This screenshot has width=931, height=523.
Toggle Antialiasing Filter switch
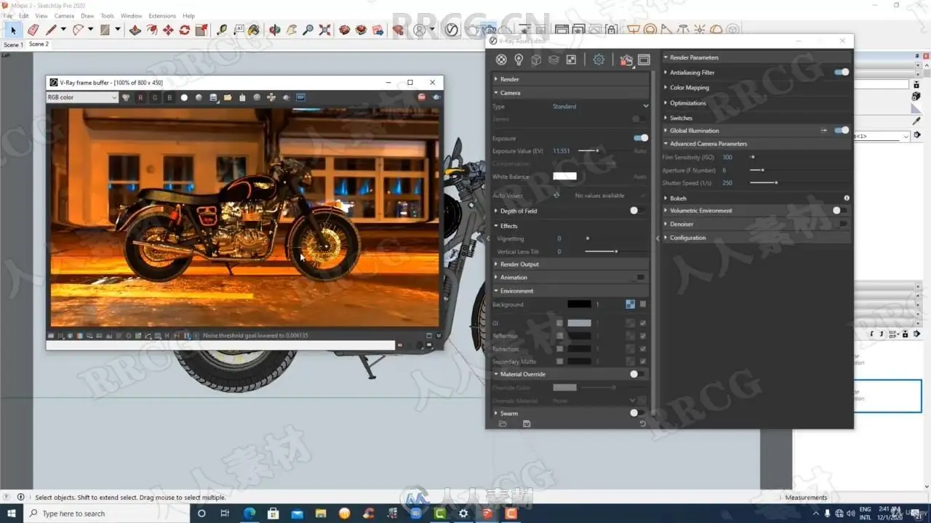pyautogui.click(x=842, y=73)
